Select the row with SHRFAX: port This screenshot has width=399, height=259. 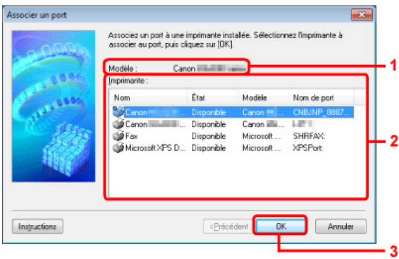pos(232,136)
